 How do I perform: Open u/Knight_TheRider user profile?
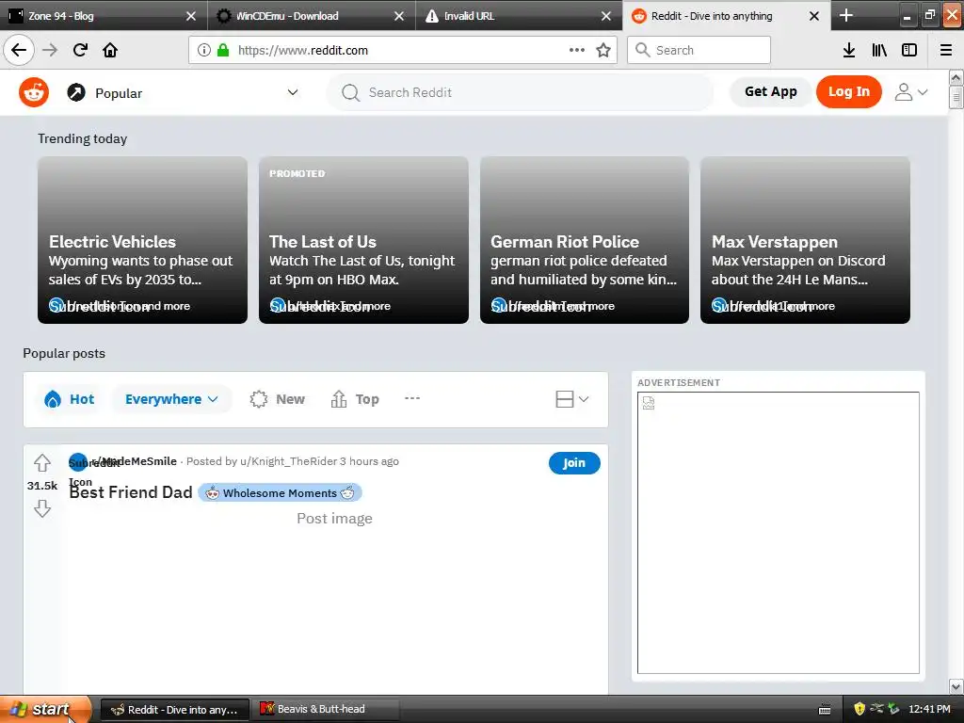(x=288, y=461)
